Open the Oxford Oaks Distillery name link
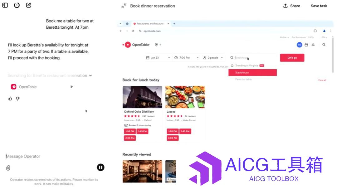Screen dimensions: 337x189 (139, 112)
